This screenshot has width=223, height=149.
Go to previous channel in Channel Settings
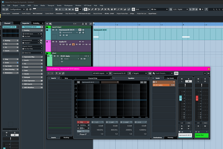point(57,73)
